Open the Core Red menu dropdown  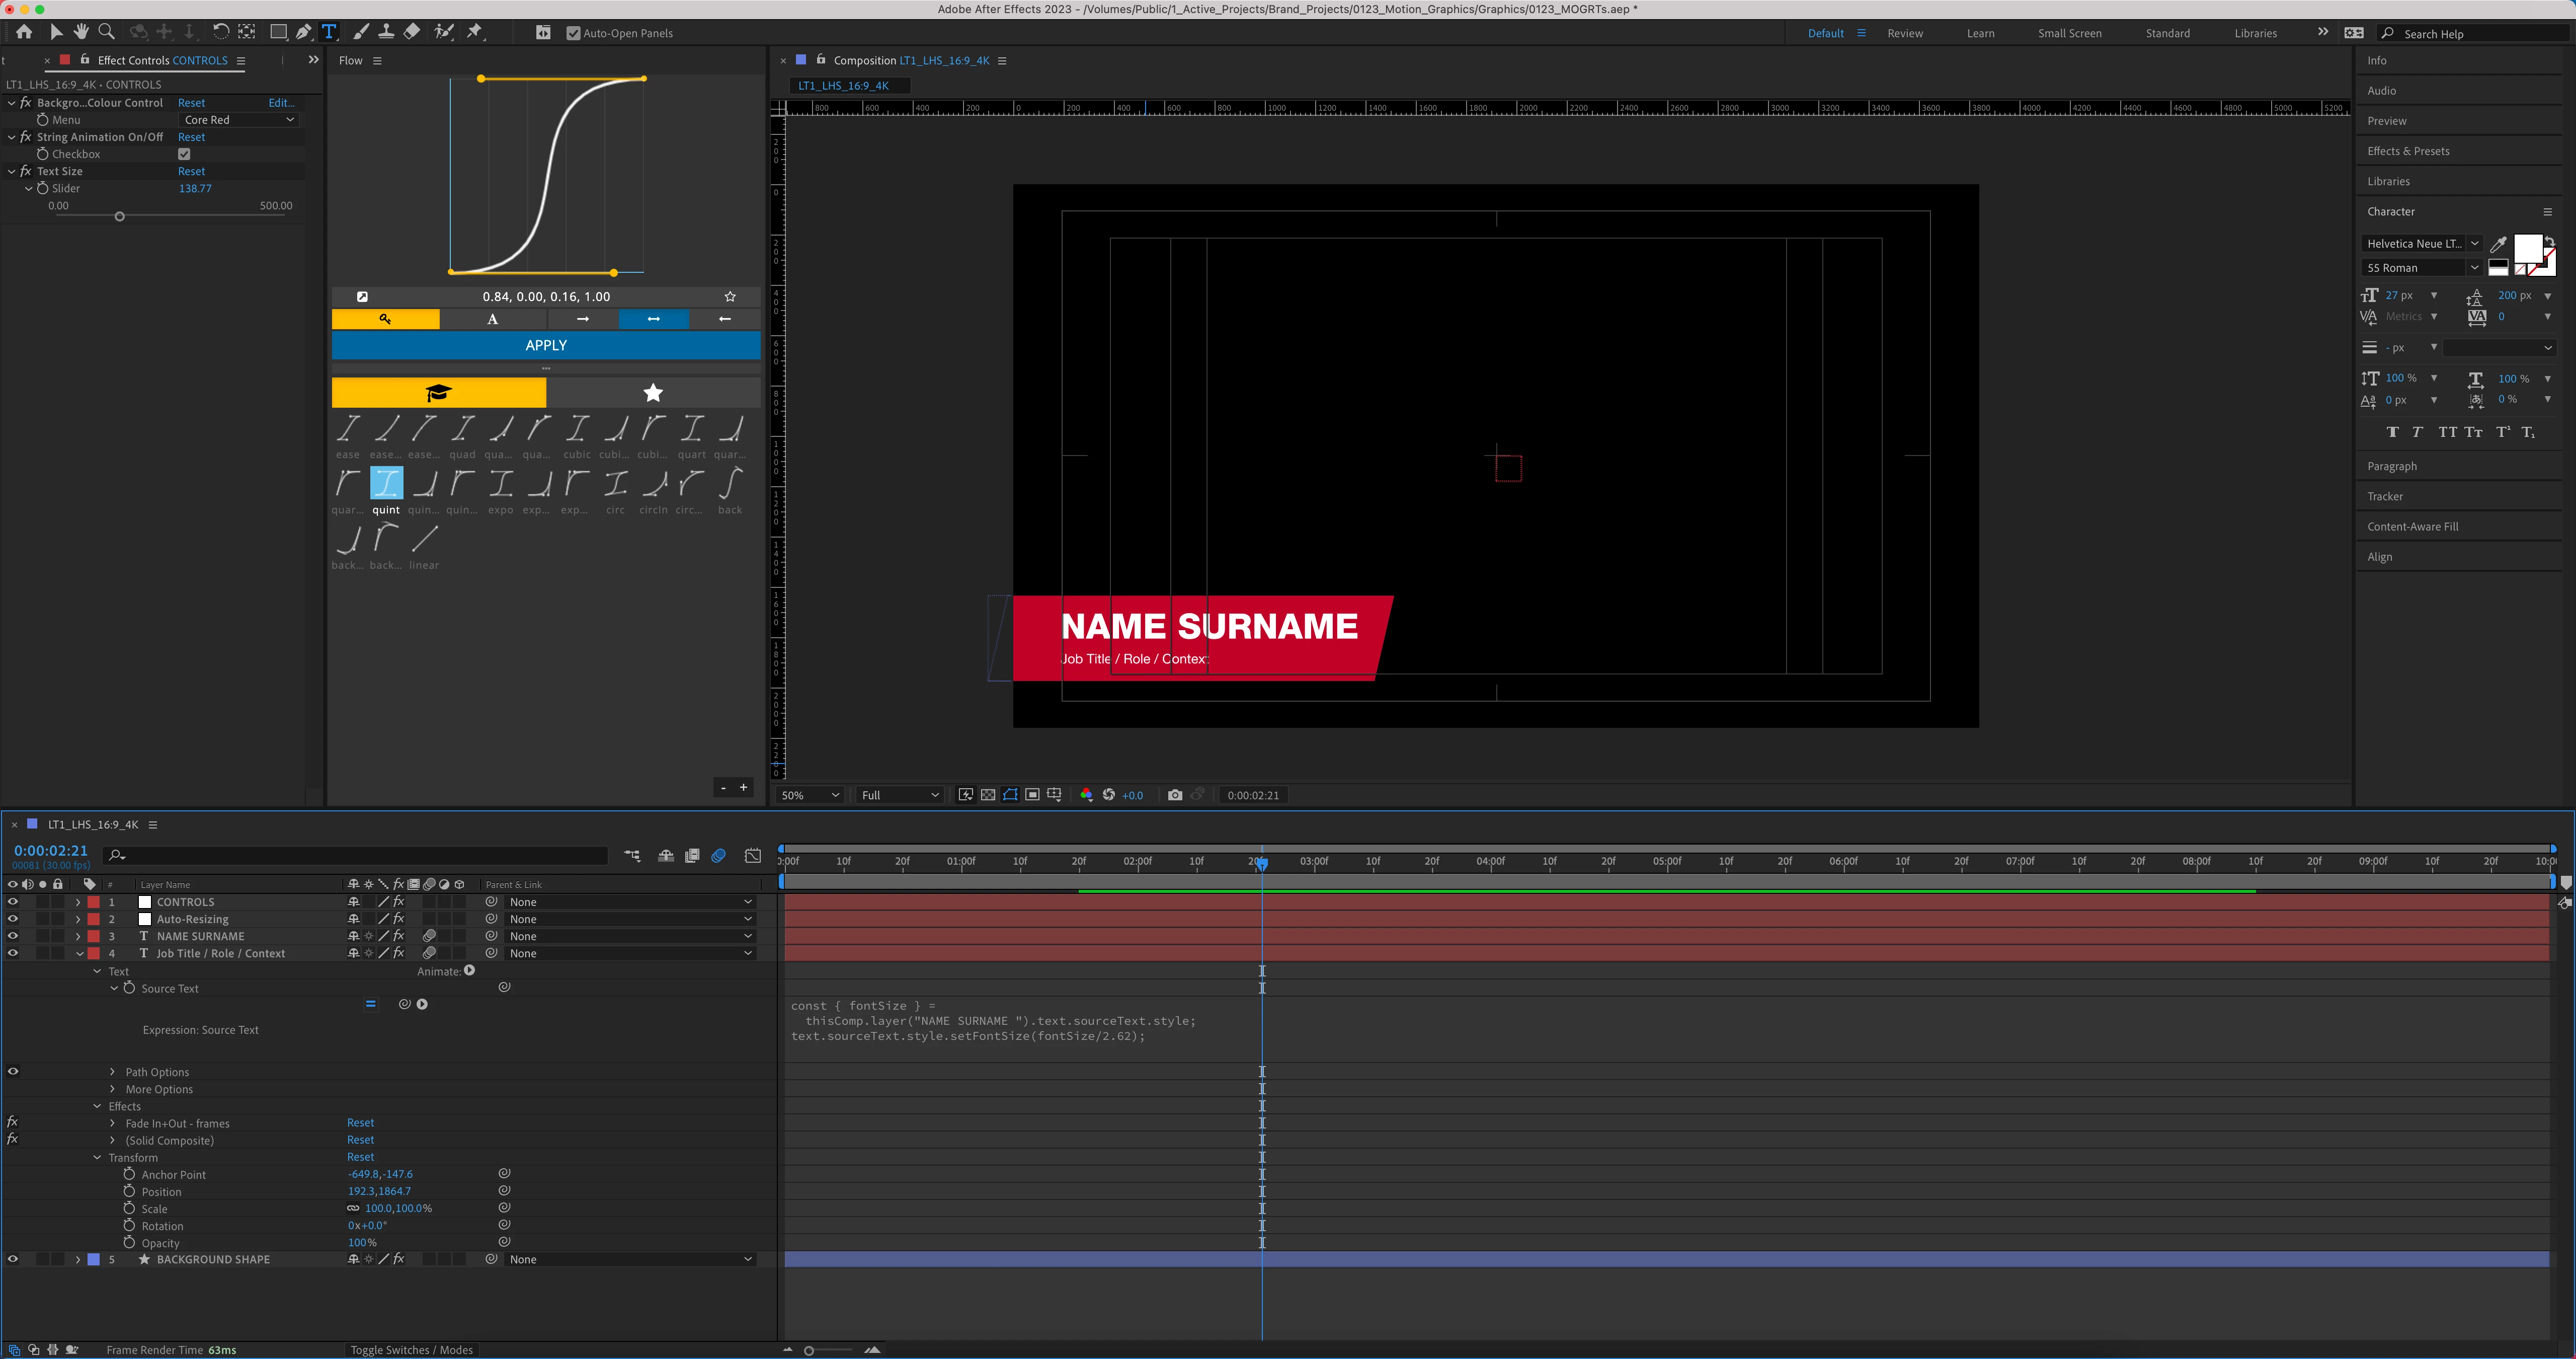pos(239,120)
